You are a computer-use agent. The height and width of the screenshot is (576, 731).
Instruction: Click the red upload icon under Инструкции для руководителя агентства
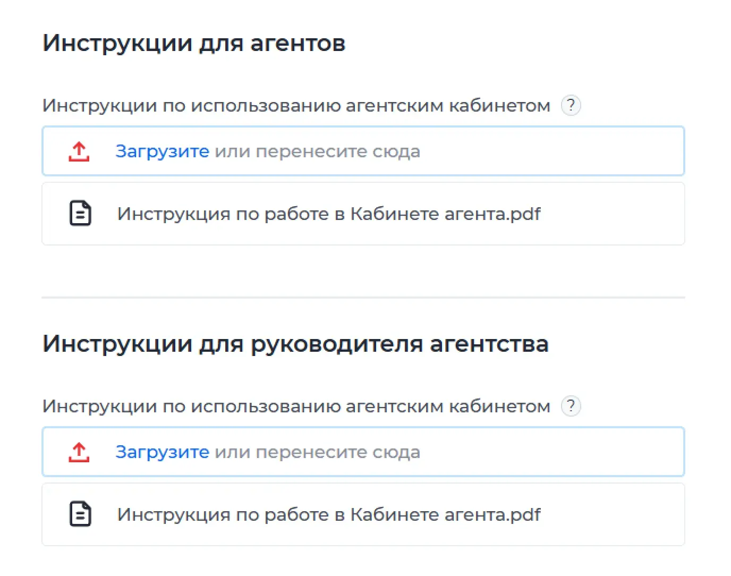79,452
